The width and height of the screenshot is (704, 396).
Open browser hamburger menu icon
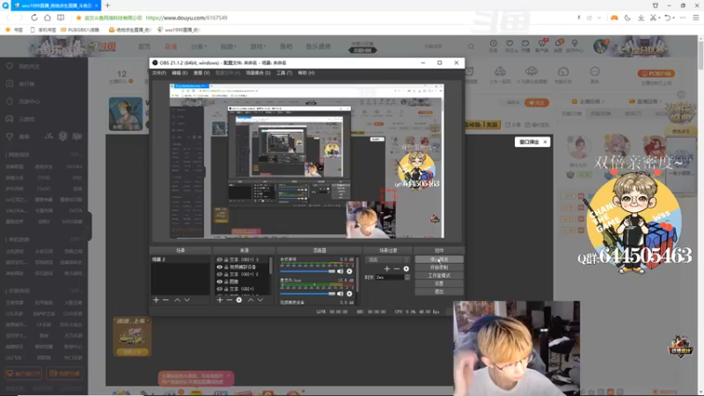695,18
